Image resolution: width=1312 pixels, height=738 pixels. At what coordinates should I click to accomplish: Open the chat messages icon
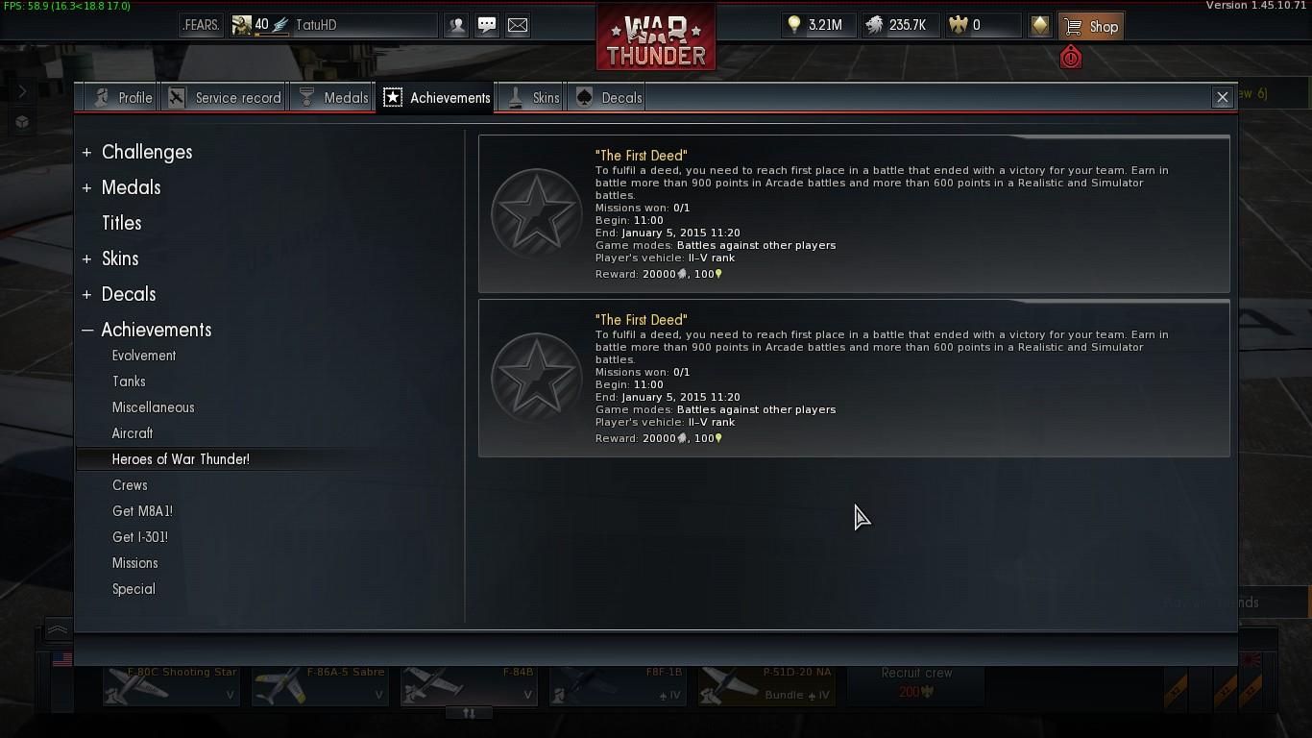tap(487, 25)
